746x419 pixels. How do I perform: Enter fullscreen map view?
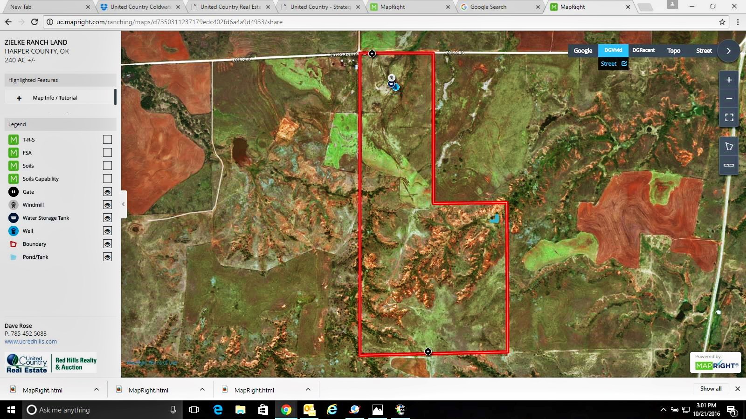(729, 117)
